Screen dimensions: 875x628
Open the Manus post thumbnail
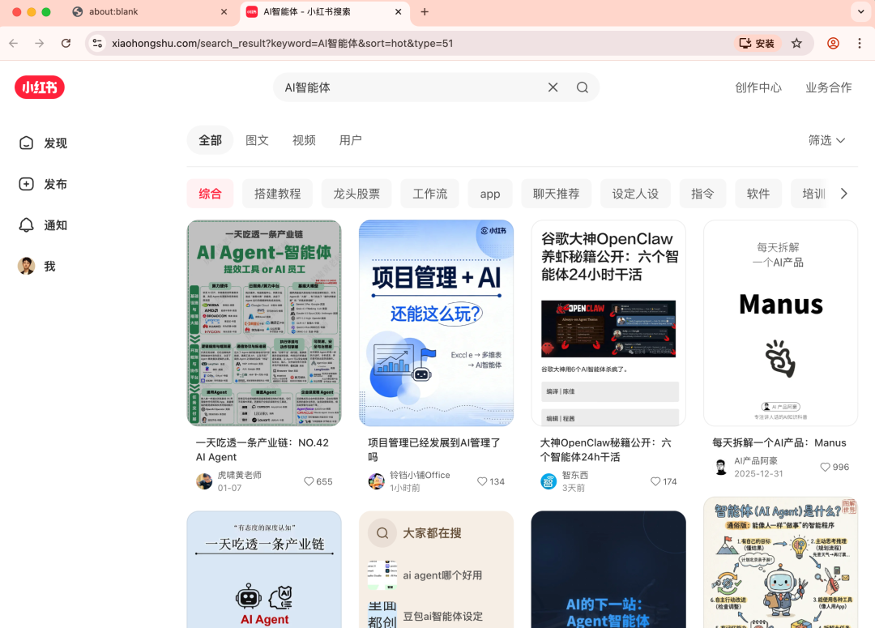coord(780,323)
